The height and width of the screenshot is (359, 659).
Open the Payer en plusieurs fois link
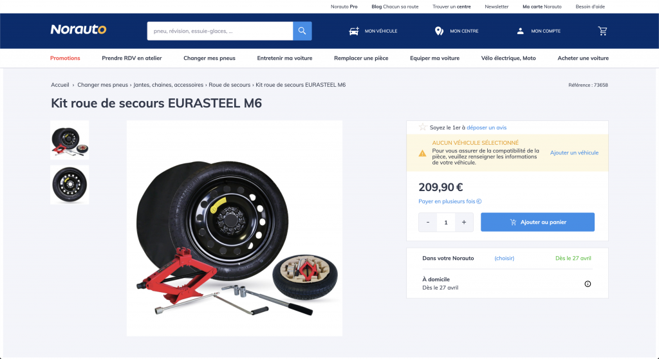tap(450, 201)
